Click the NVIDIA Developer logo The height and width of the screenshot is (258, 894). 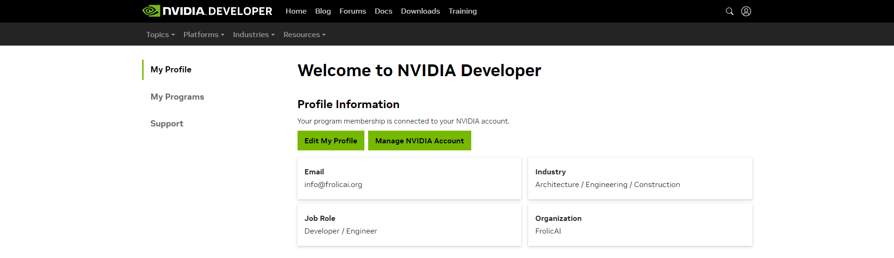point(207,11)
